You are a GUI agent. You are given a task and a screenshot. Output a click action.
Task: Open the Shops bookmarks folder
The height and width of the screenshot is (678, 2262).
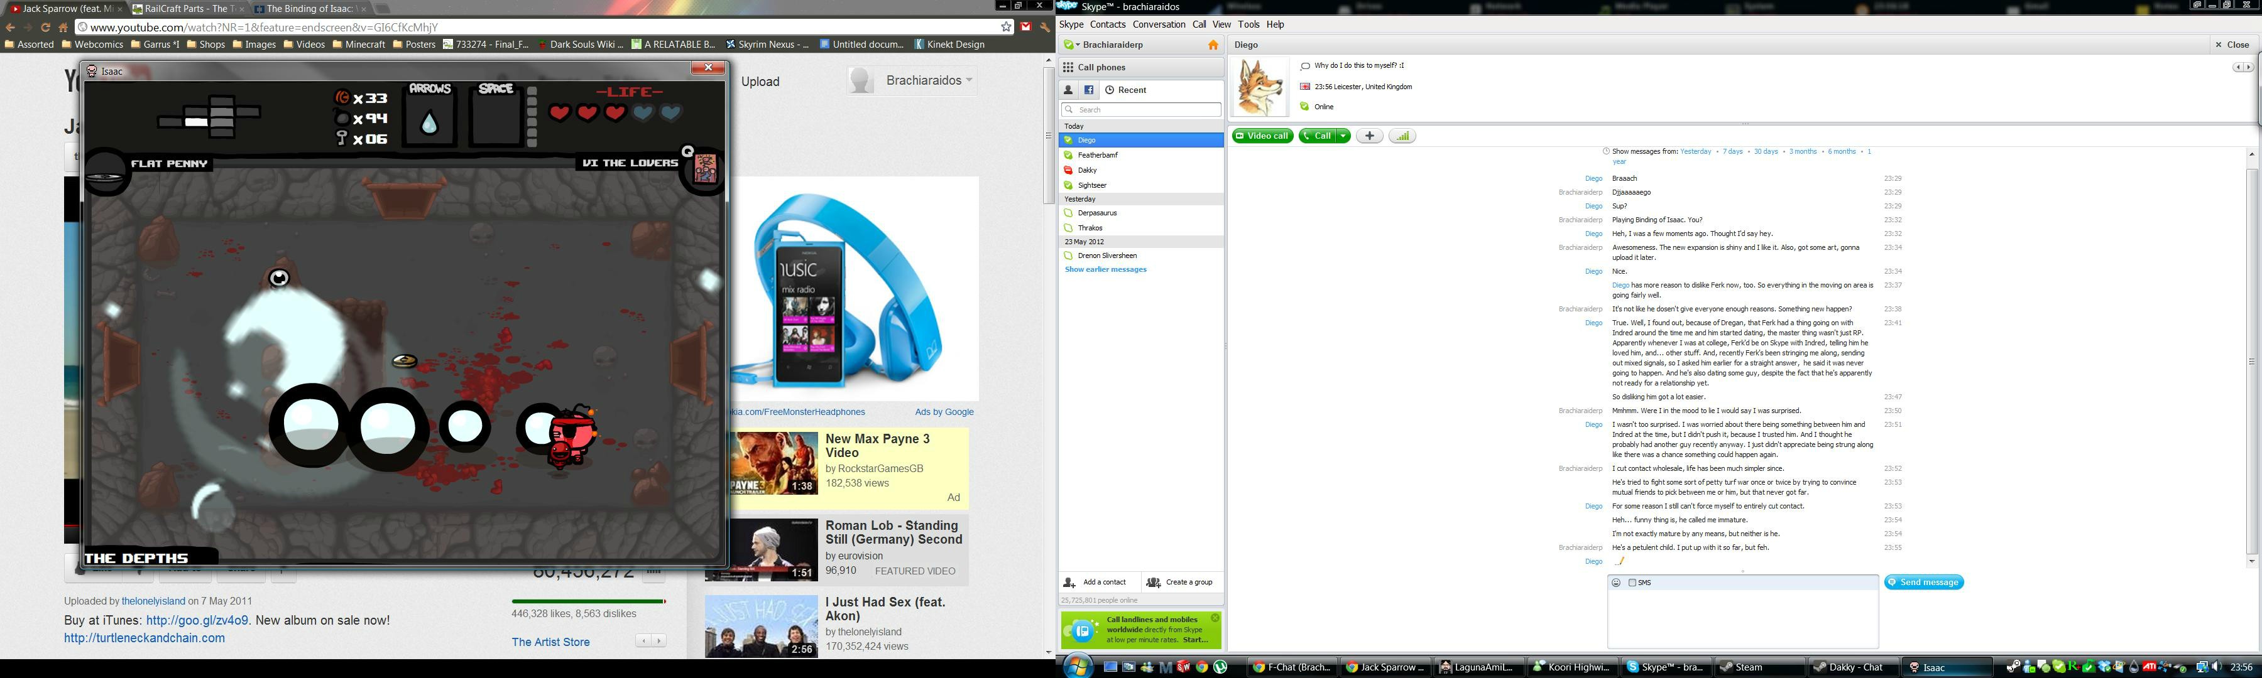point(205,45)
